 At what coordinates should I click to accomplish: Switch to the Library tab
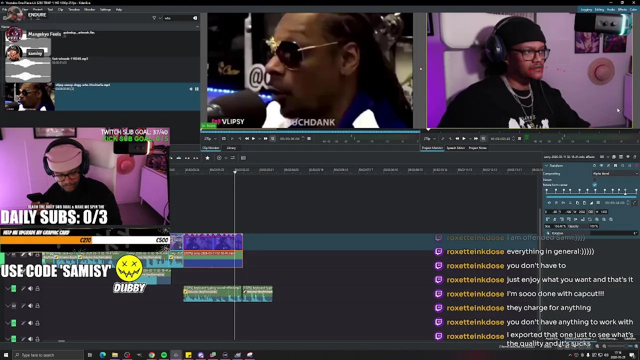coord(231,148)
